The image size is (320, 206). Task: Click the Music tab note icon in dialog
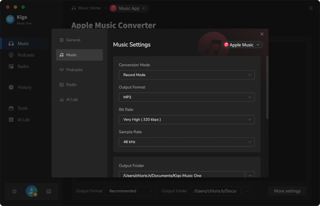tap(62, 55)
